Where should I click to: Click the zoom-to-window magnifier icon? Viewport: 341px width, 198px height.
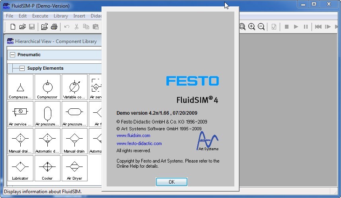pyautogui.click(x=242, y=27)
